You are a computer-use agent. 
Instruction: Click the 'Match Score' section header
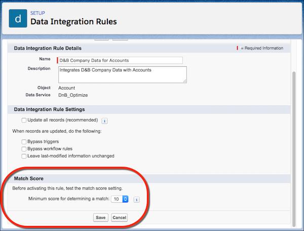point(29,178)
